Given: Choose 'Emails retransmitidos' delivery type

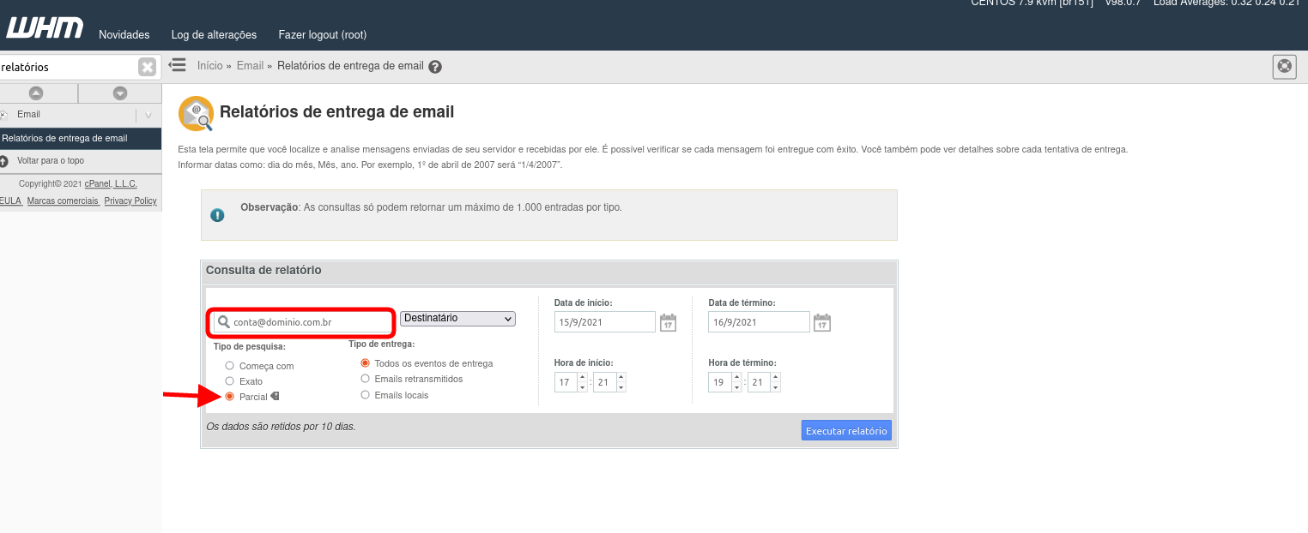Looking at the screenshot, I should point(366,379).
